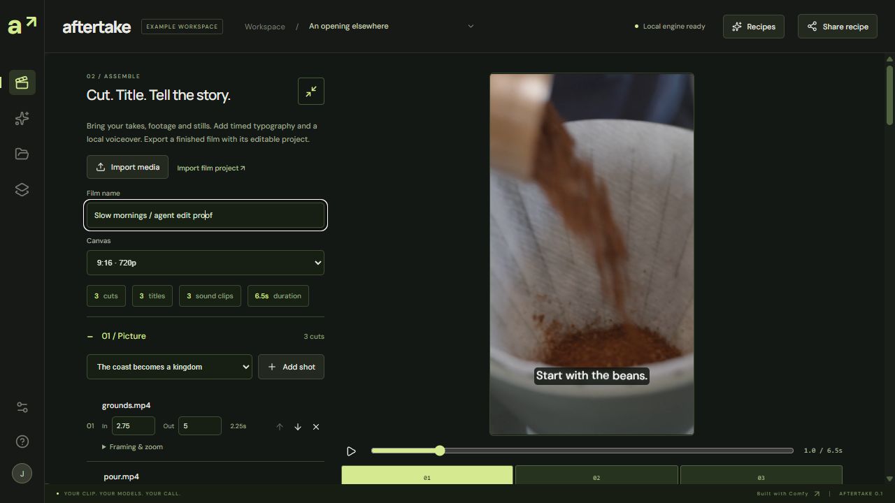
Task: Click the aftertake logo icon
Action: pos(22,26)
